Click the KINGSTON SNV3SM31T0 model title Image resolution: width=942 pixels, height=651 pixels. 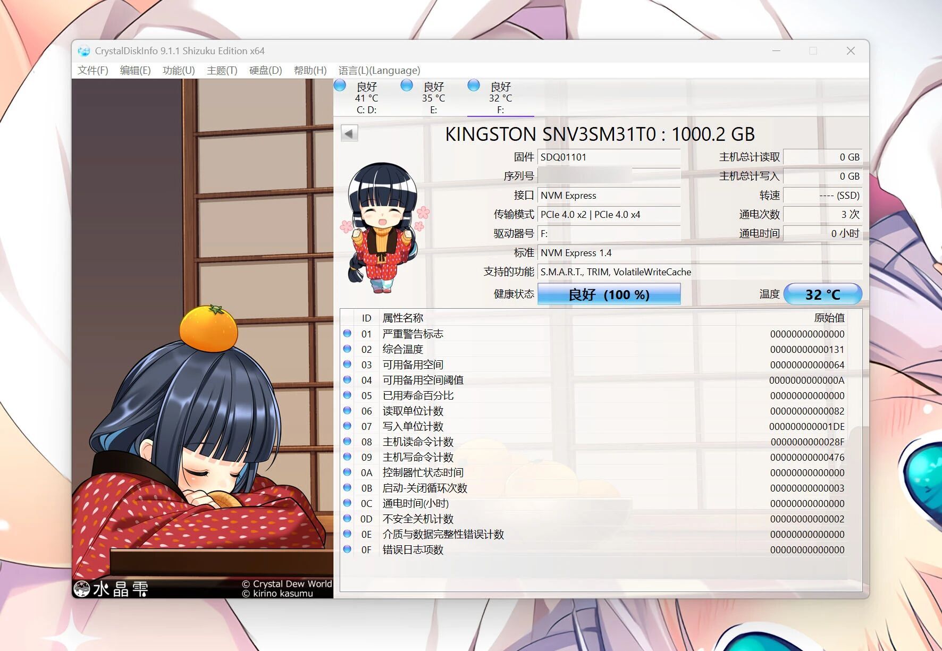tap(600, 134)
